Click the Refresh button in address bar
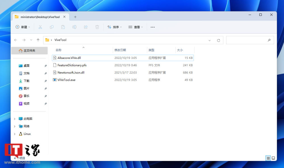This screenshot has height=168, width=284. pos(219,40)
